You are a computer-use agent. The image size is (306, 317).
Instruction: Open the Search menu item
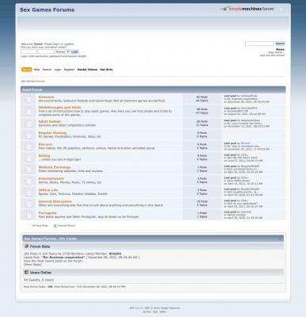pyautogui.click(x=47, y=70)
